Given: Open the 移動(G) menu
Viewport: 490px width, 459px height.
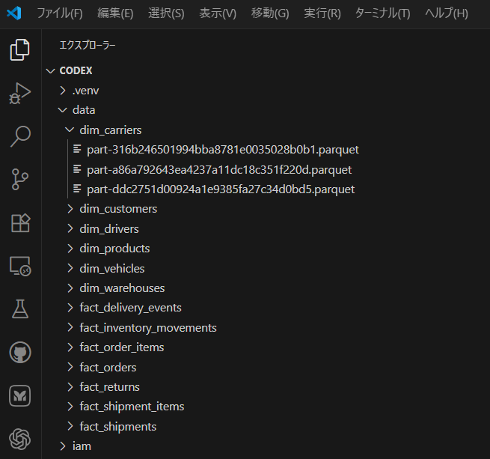Looking at the screenshot, I should [270, 13].
